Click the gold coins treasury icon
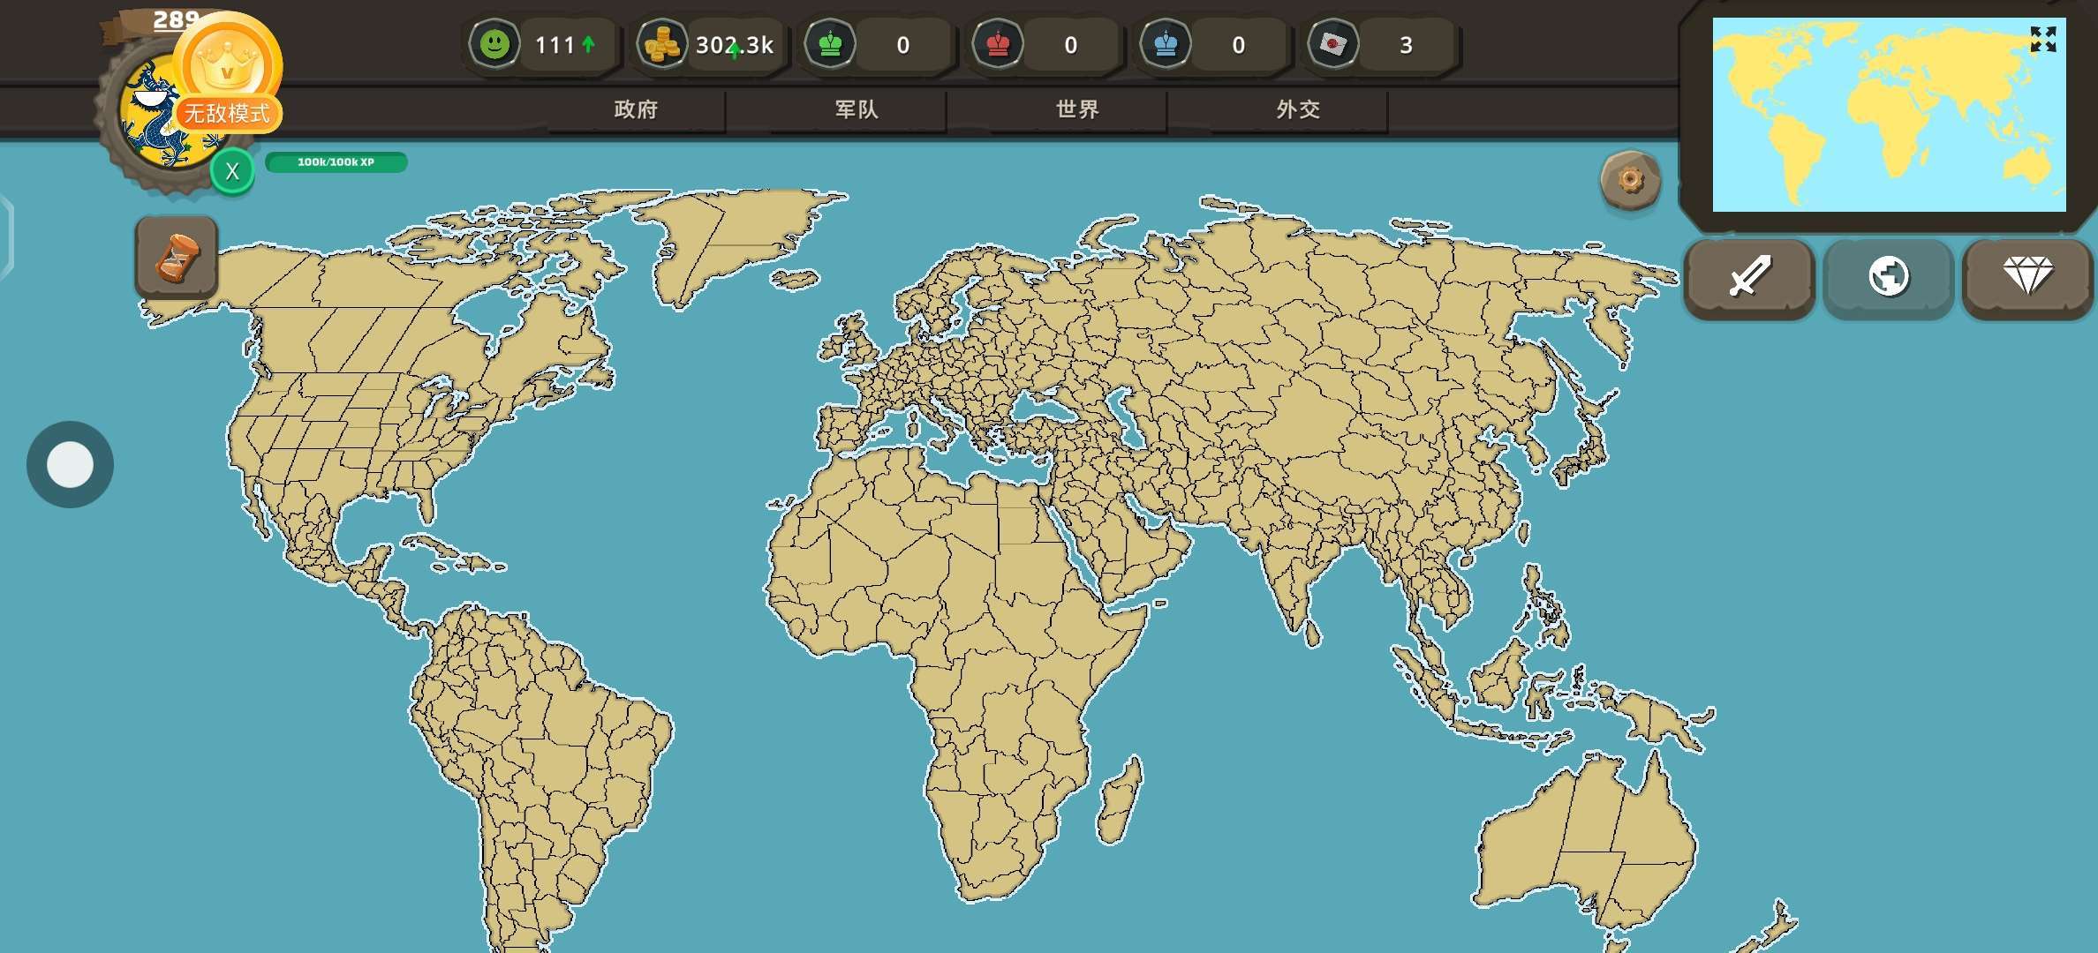 (x=662, y=44)
